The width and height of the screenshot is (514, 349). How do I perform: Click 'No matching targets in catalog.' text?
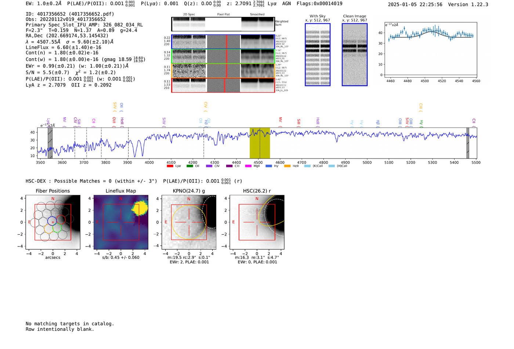70,324
